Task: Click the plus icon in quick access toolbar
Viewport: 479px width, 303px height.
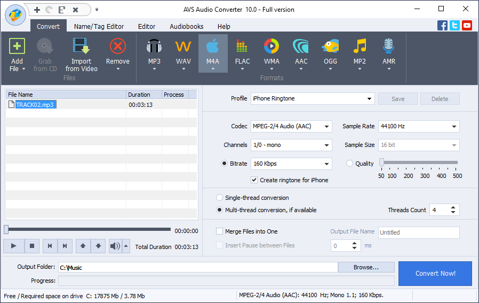Action: (37, 10)
